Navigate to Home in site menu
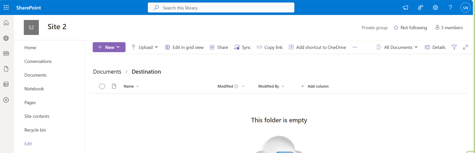This screenshot has height=153, width=475. pos(30,48)
